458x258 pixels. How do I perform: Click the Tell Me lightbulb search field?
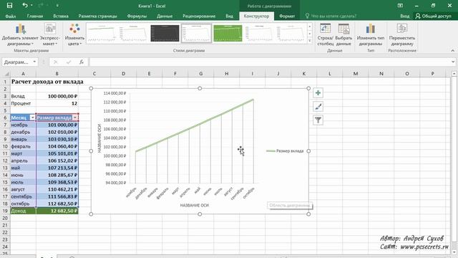point(331,16)
